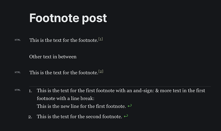Click the HTML badge beside first paragraph
221x131 pixels.
(18, 40)
